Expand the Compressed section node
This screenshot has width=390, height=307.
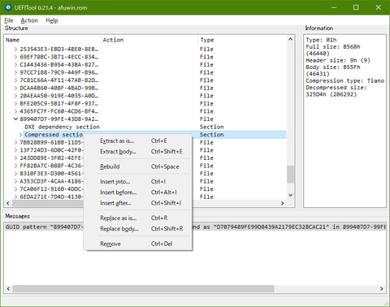[x=20, y=135]
